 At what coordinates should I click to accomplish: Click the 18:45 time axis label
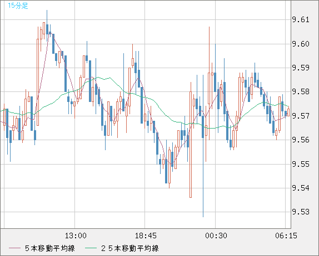[146, 235]
